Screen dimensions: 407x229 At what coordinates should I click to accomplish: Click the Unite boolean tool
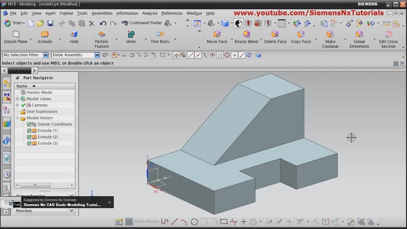pos(131,37)
